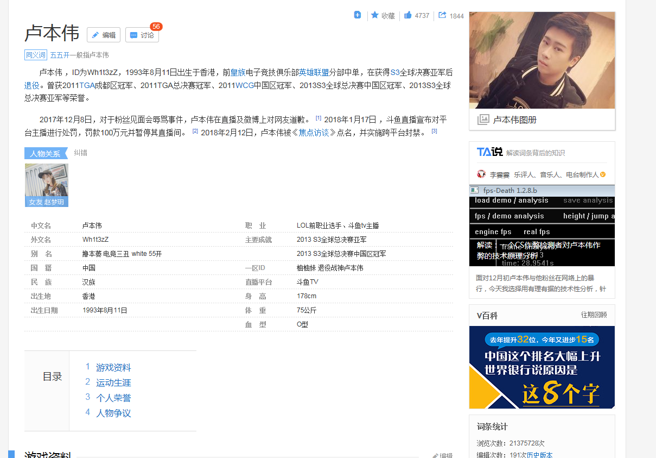Open the 卢本伟图册 link
Image resolution: width=656 pixels, height=458 pixels.
point(514,120)
